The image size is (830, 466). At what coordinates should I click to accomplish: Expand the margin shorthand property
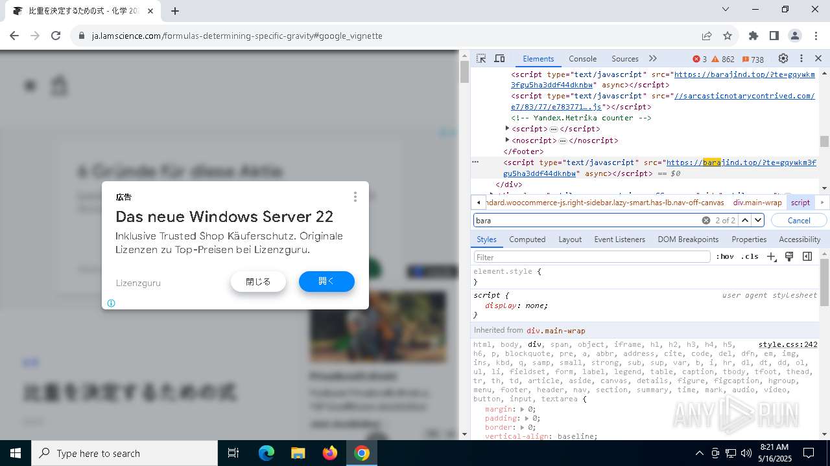point(523,410)
